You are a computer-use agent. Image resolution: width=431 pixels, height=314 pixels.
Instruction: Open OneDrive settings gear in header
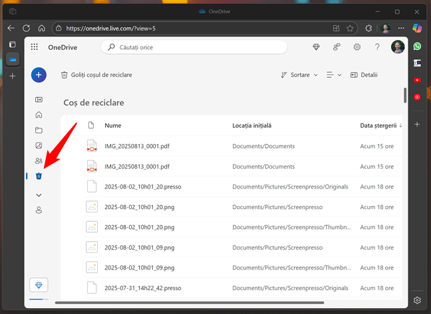pos(357,47)
